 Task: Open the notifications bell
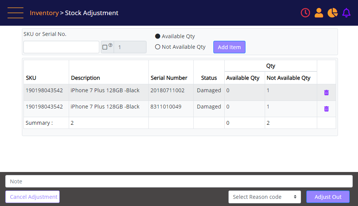(346, 13)
